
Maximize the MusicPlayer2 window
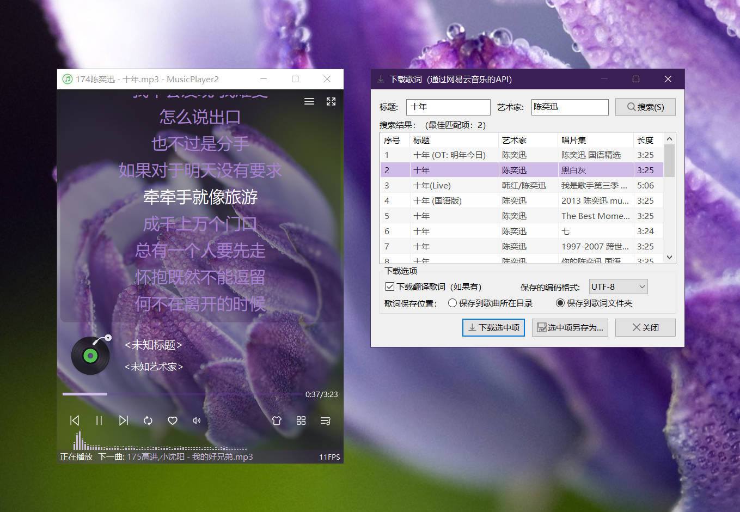pos(295,79)
